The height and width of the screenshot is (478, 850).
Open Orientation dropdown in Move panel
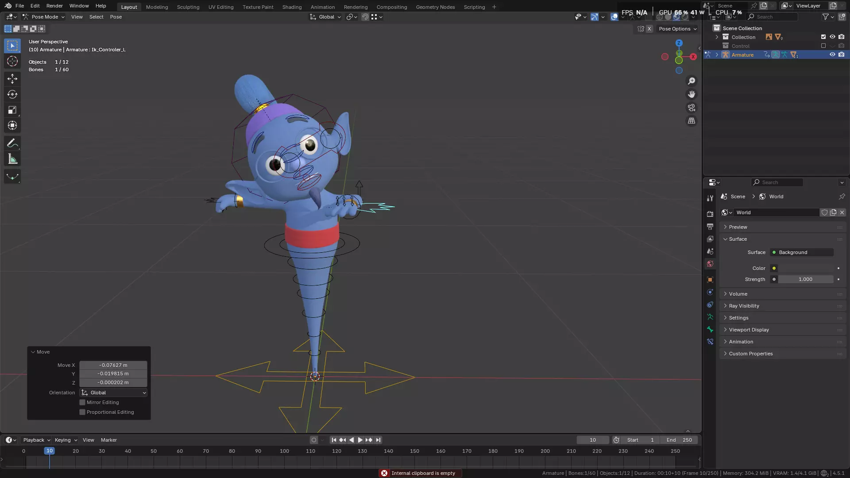114,393
